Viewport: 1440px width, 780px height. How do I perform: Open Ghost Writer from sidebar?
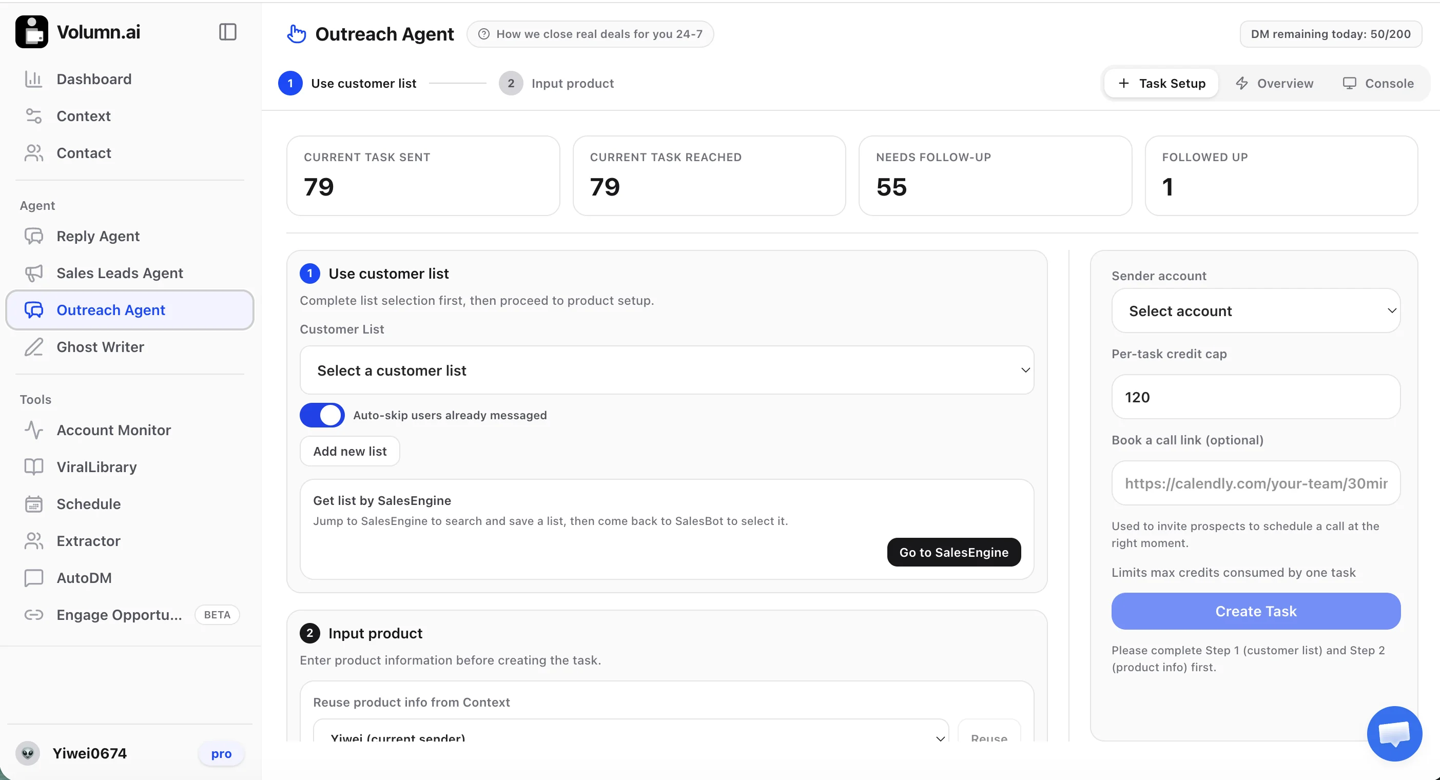130,347
